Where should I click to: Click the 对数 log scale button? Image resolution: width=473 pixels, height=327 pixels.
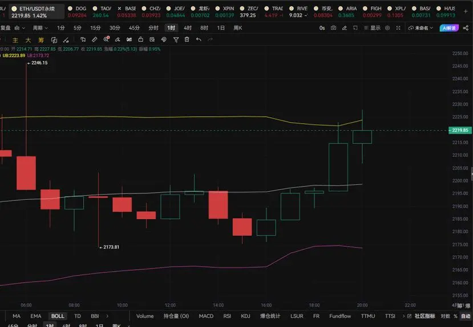coord(445,316)
